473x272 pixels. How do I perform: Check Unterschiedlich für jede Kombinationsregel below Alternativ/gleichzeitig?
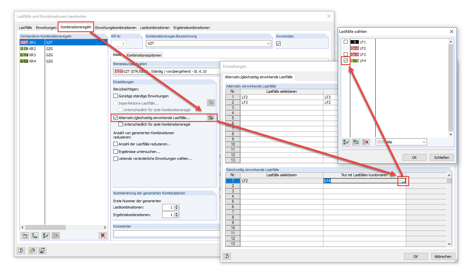(x=120, y=124)
